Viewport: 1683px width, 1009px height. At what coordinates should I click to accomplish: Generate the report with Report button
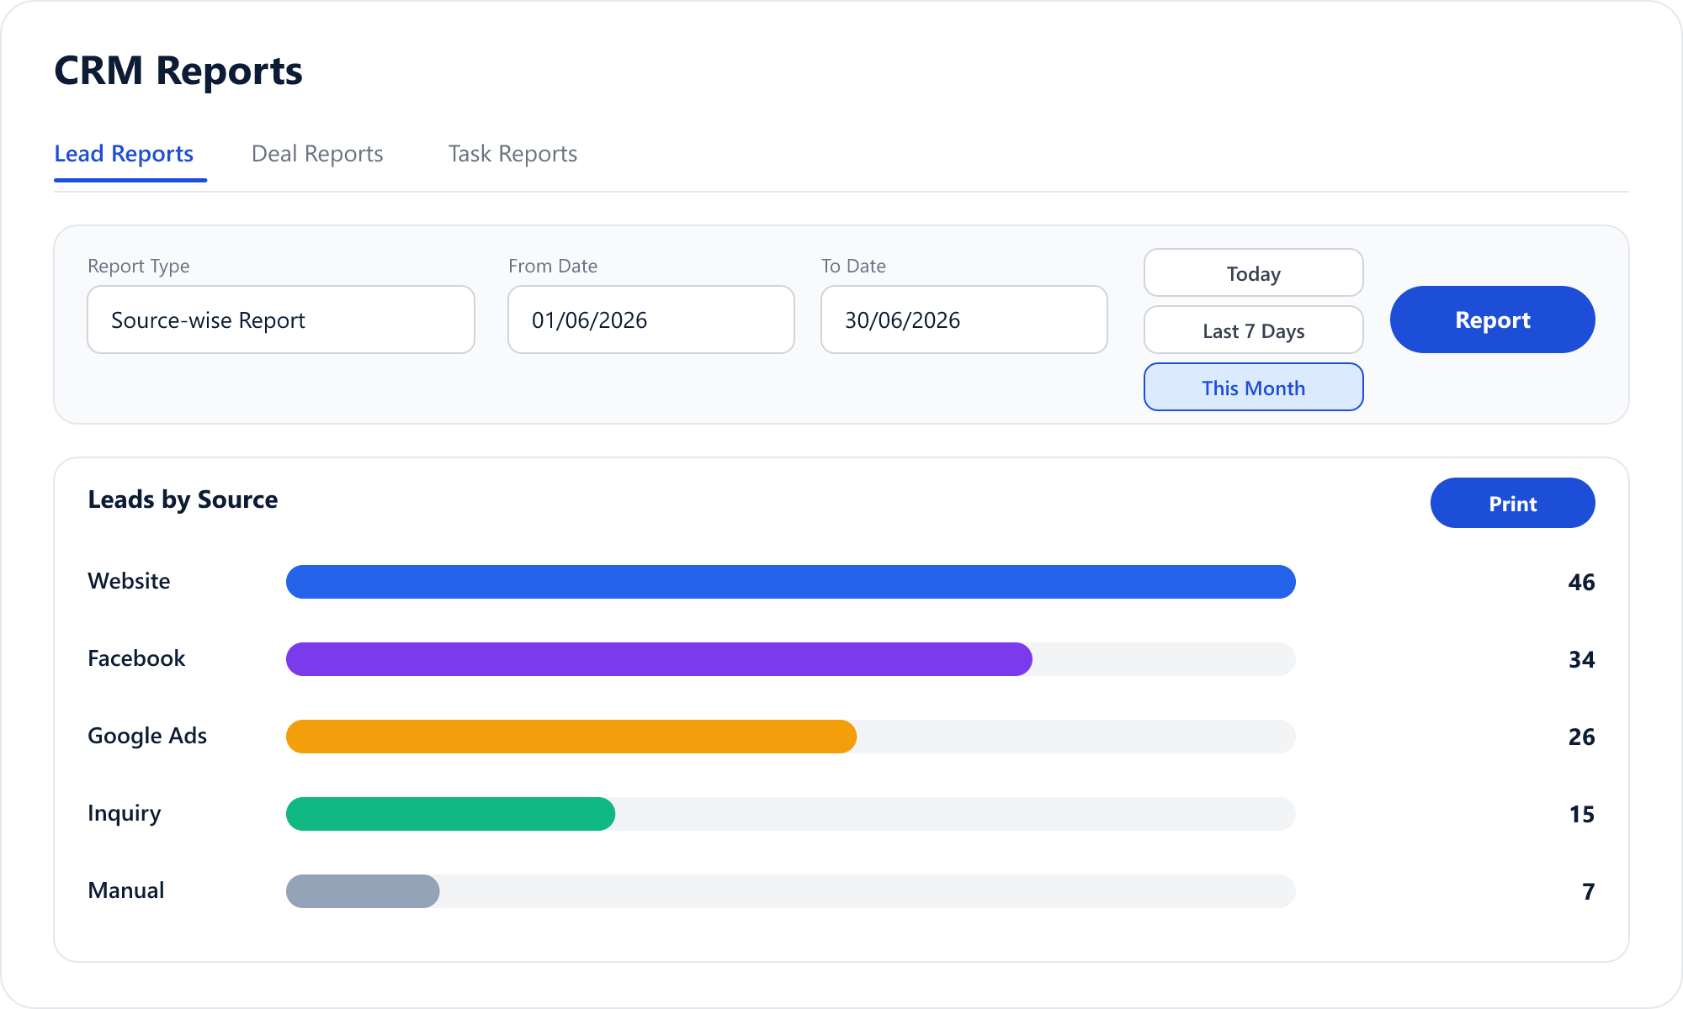coord(1493,320)
